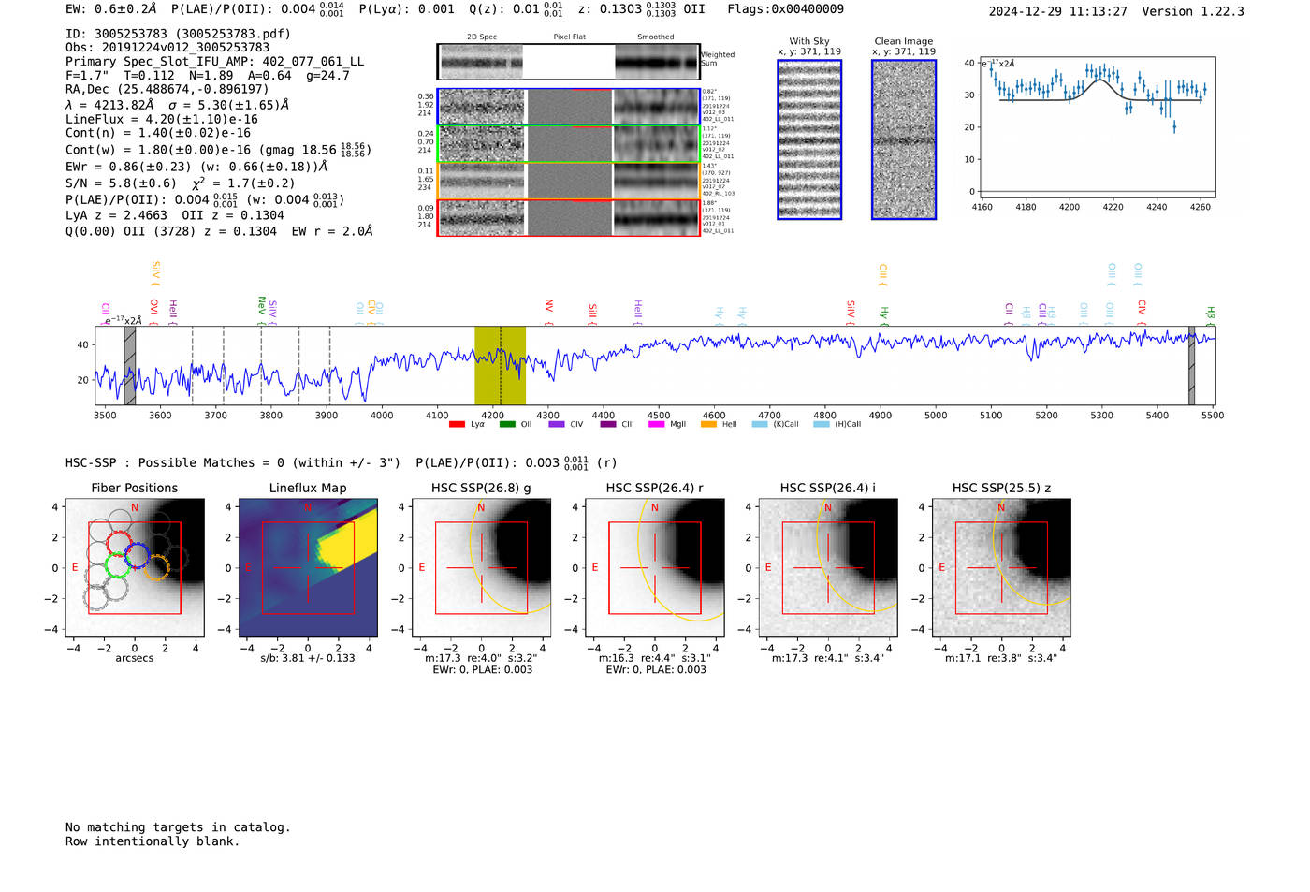This screenshot has width=1310, height=892.
Task: Open the HSC SSP(26.4) i cutout
Action: click(828, 568)
